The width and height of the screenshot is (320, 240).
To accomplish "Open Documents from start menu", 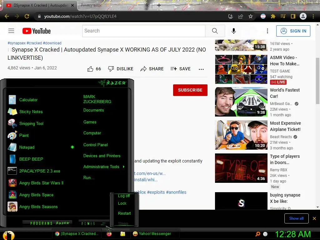I will tap(94, 110).
